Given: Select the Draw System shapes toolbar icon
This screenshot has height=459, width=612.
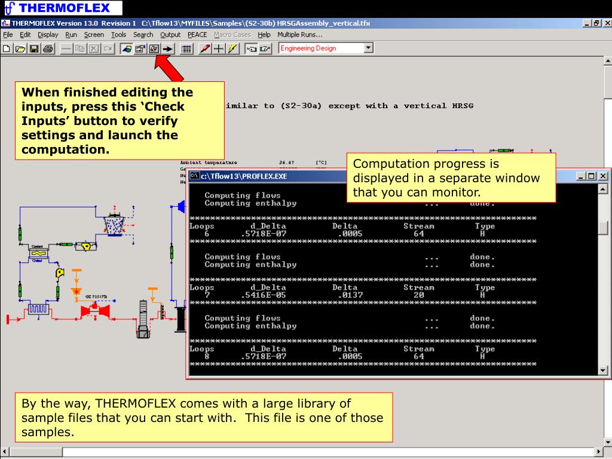Looking at the screenshot, I should pos(126,49).
